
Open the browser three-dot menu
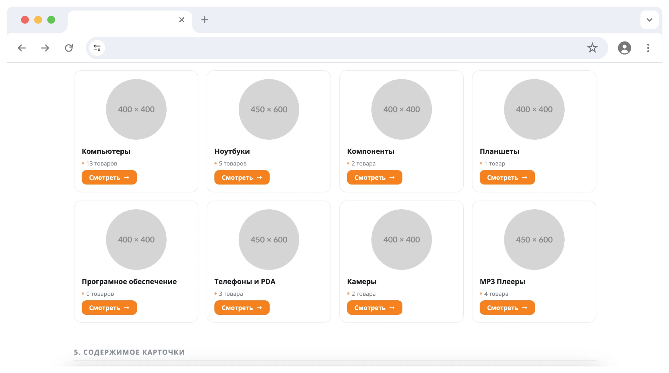point(648,48)
